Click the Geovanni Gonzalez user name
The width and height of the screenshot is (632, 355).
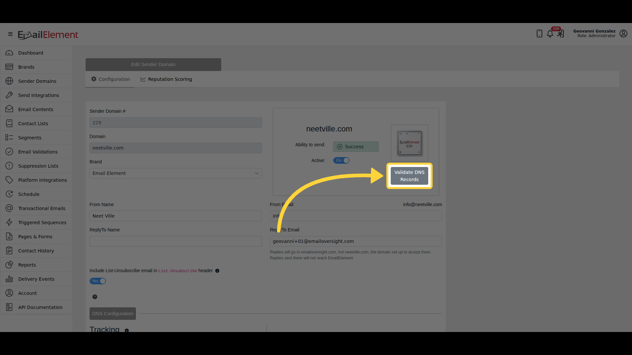[594, 31]
